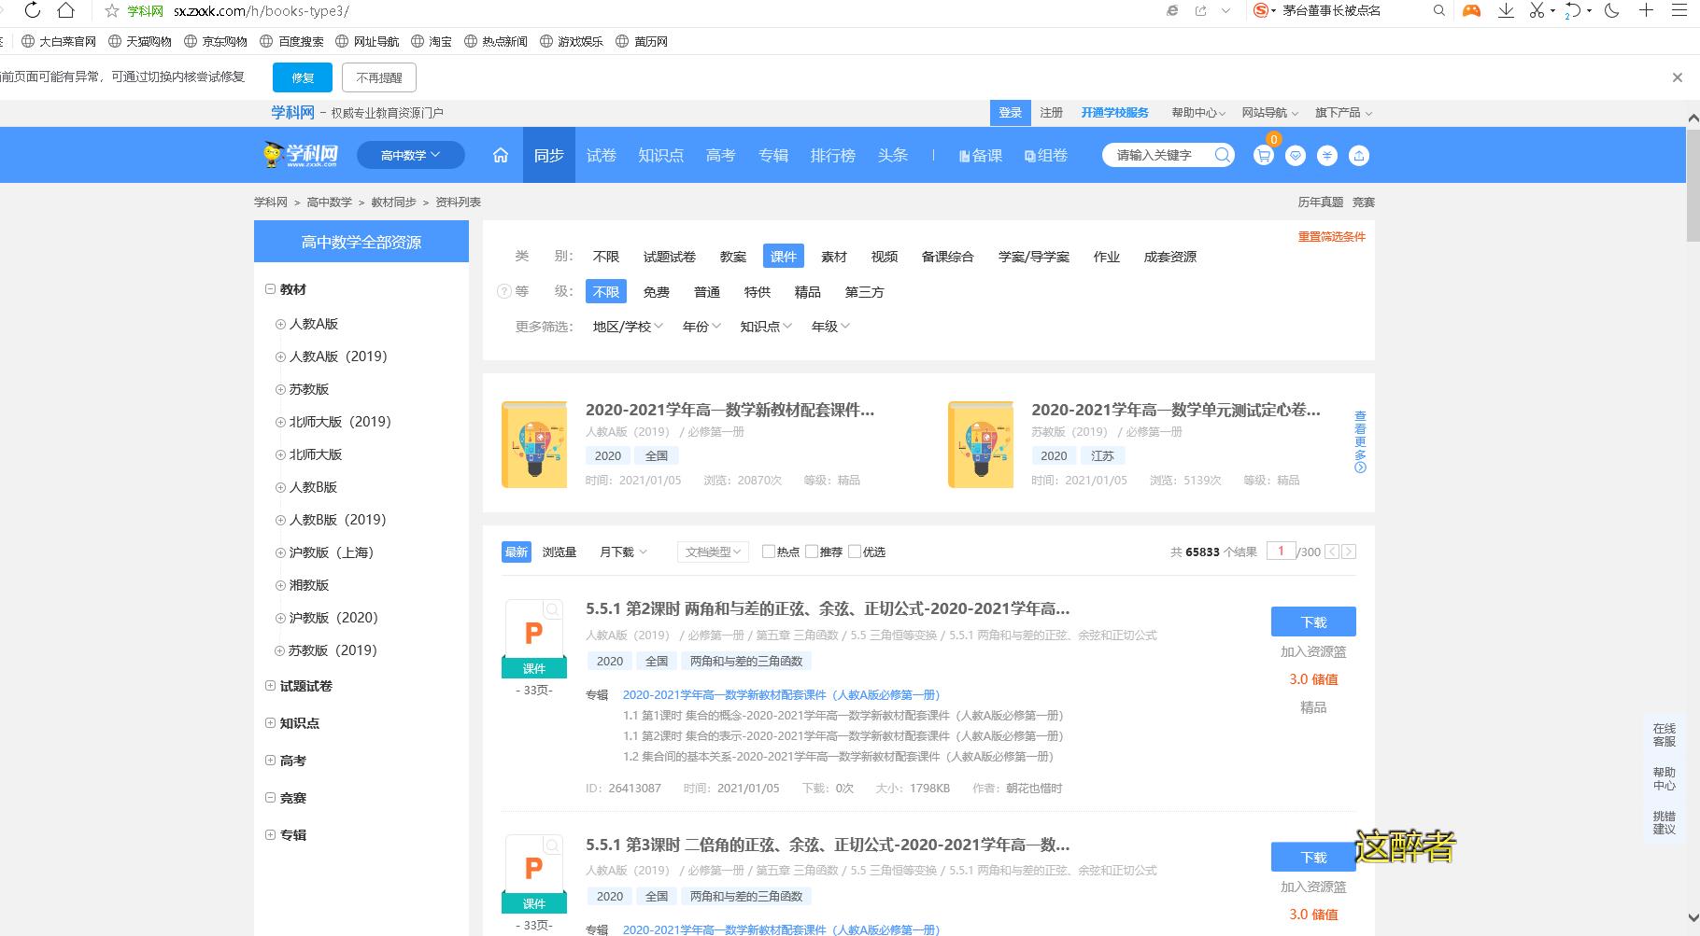Check the 推荐 filter box
The height and width of the screenshot is (936, 1700).
[812, 552]
